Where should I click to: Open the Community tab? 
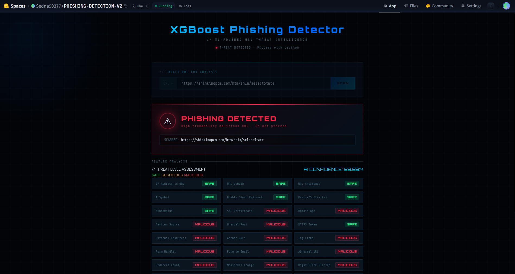tap(439, 6)
